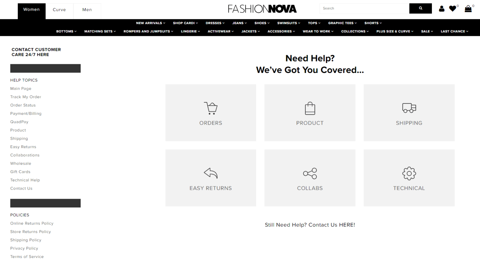480x261 pixels.
Task: Click the Easy Returns arrow icon
Action: pos(211,173)
